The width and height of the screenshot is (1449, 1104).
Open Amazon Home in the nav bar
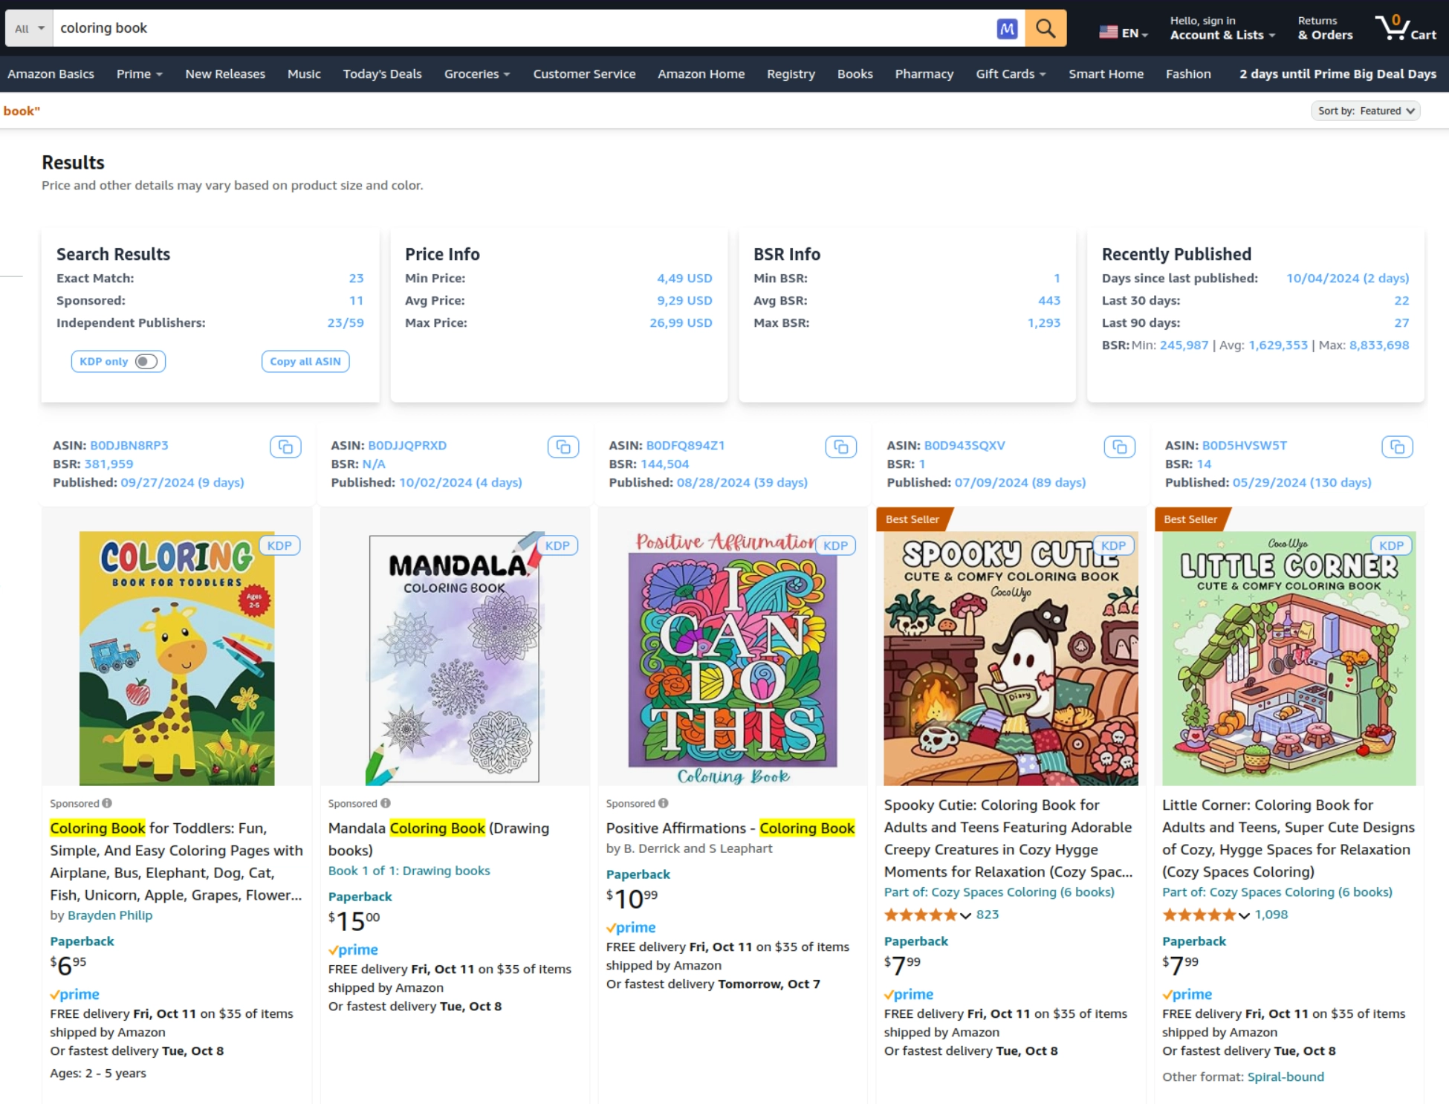[x=701, y=74]
